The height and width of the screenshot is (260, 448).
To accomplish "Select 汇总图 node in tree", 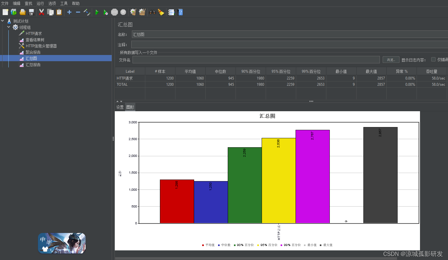I will point(31,58).
